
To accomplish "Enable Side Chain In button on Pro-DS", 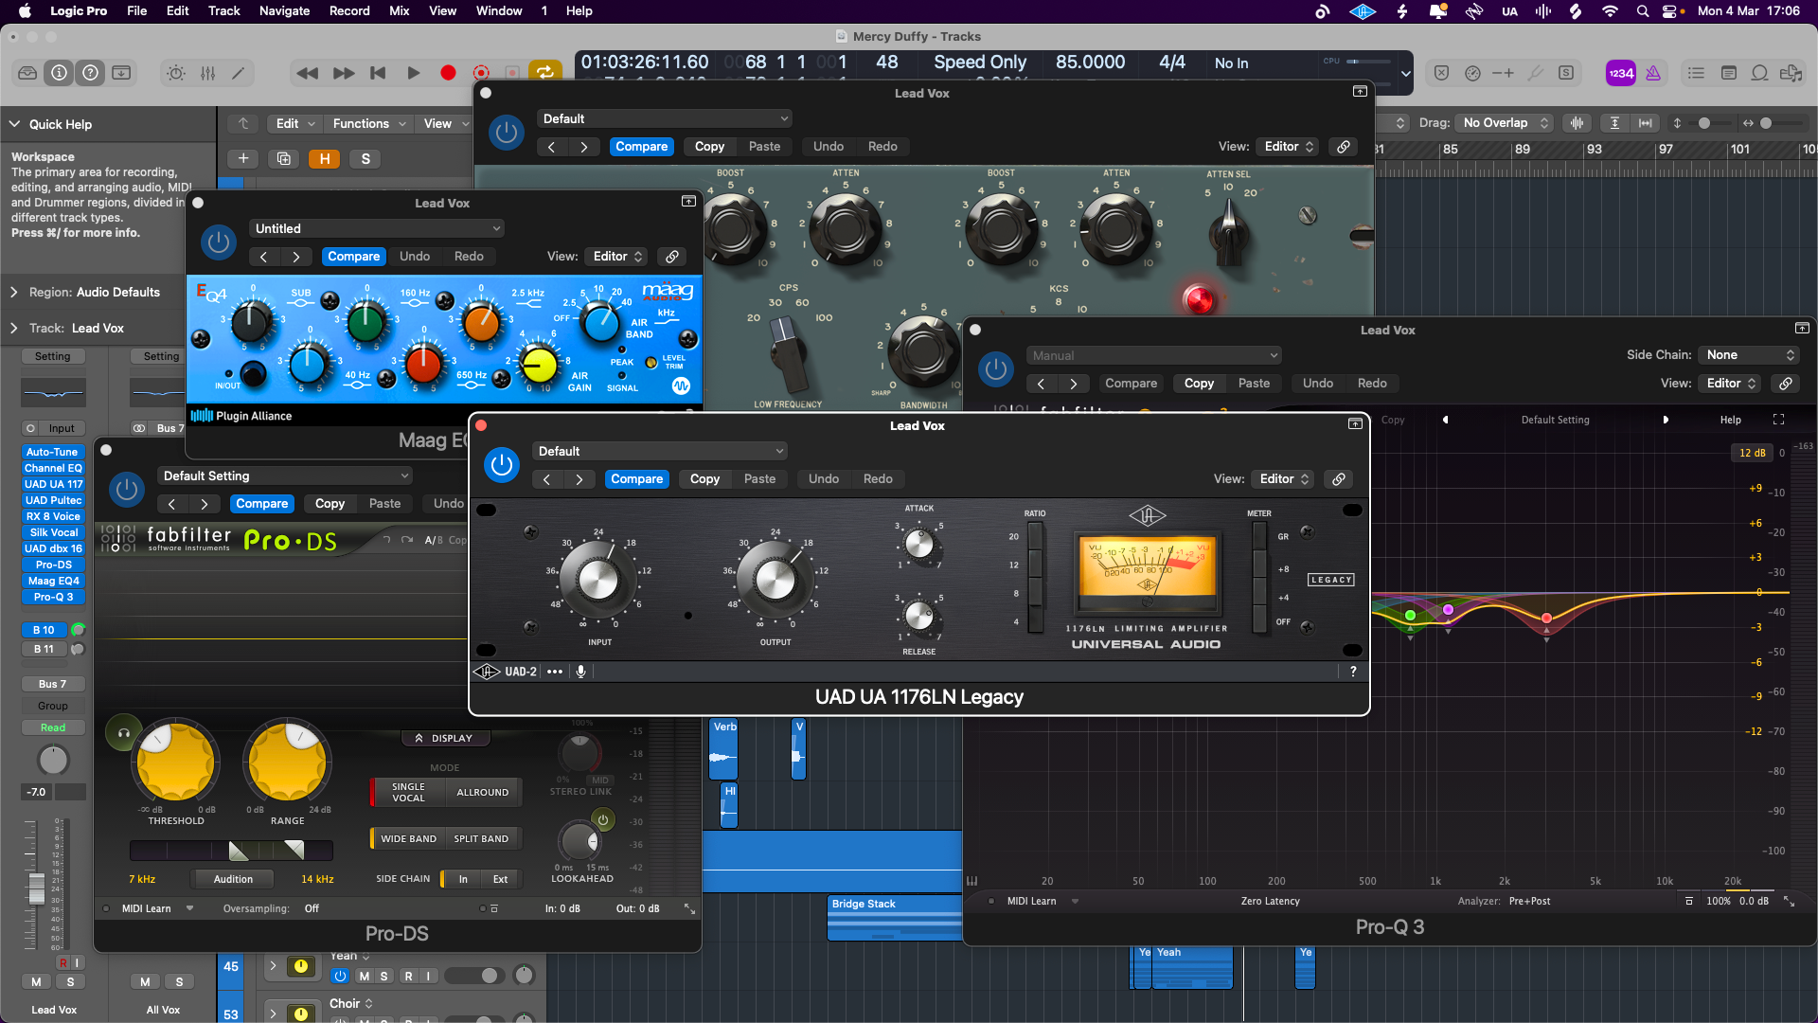I will (463, 879).
